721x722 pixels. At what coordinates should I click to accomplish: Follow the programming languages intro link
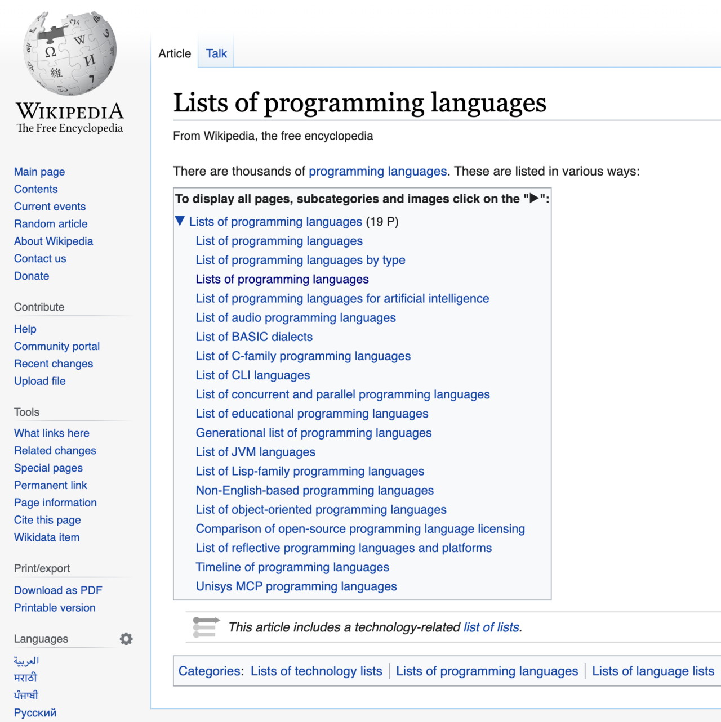tap(377, 172)
